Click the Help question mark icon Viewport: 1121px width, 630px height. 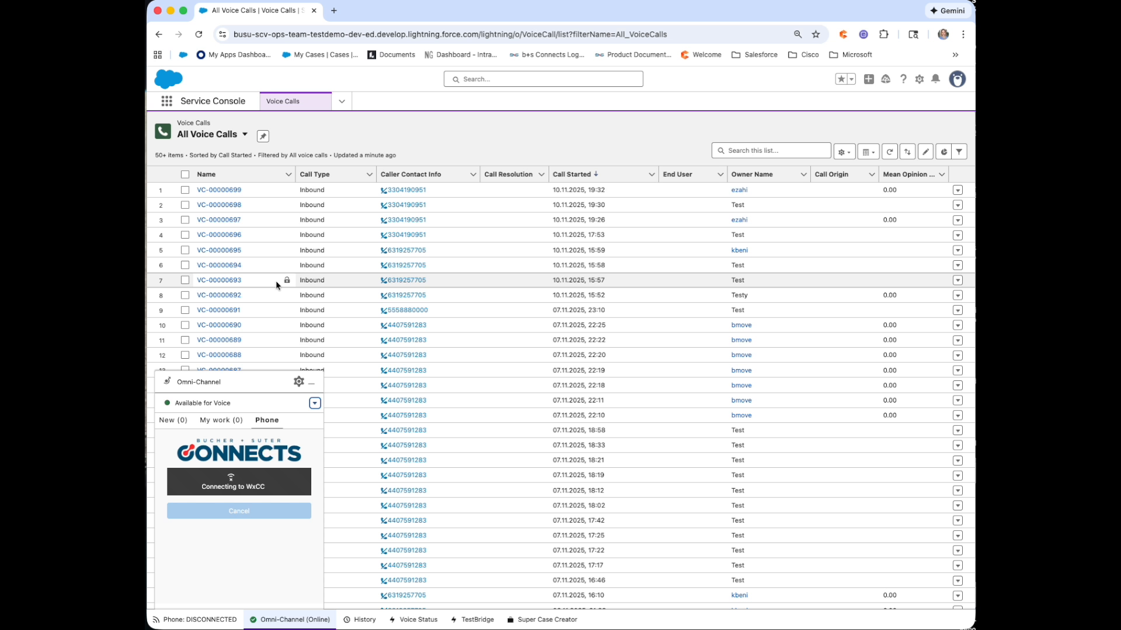903,79
